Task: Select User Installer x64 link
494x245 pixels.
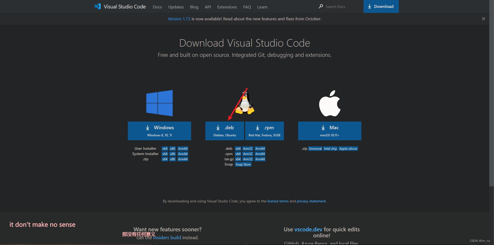Action: [x=165, y=149]
